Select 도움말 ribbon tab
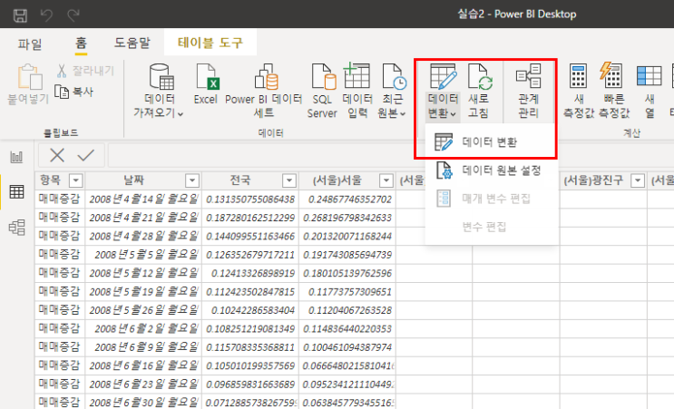 tap(132, 43)
